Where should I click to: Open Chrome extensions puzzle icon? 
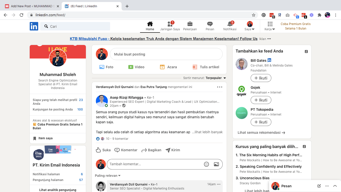point(319,15)
